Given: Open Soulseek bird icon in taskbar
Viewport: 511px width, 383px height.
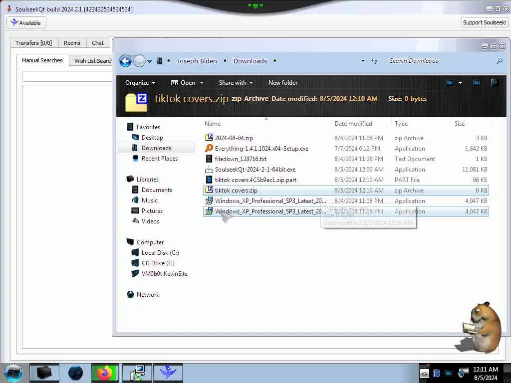Looking at the screenshot, I should (168, 373).
